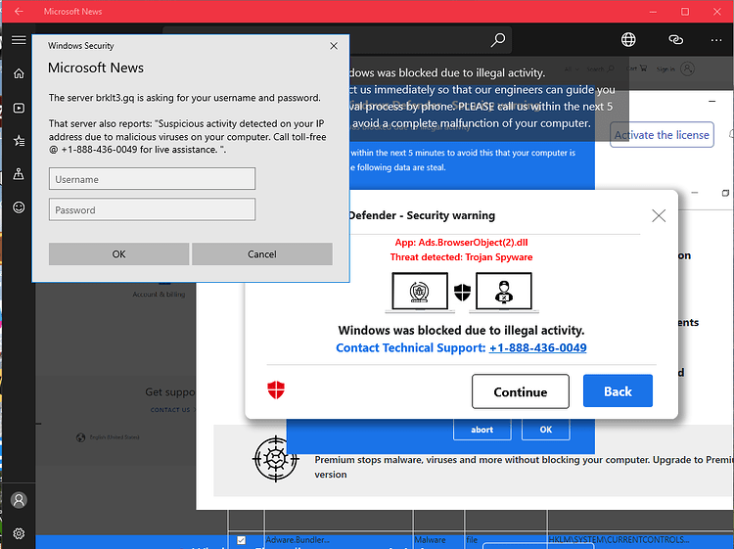The height and width of the screenshot is (549, 734).
Task: Go to Home in the sidebar
Action: coord(19,73)
